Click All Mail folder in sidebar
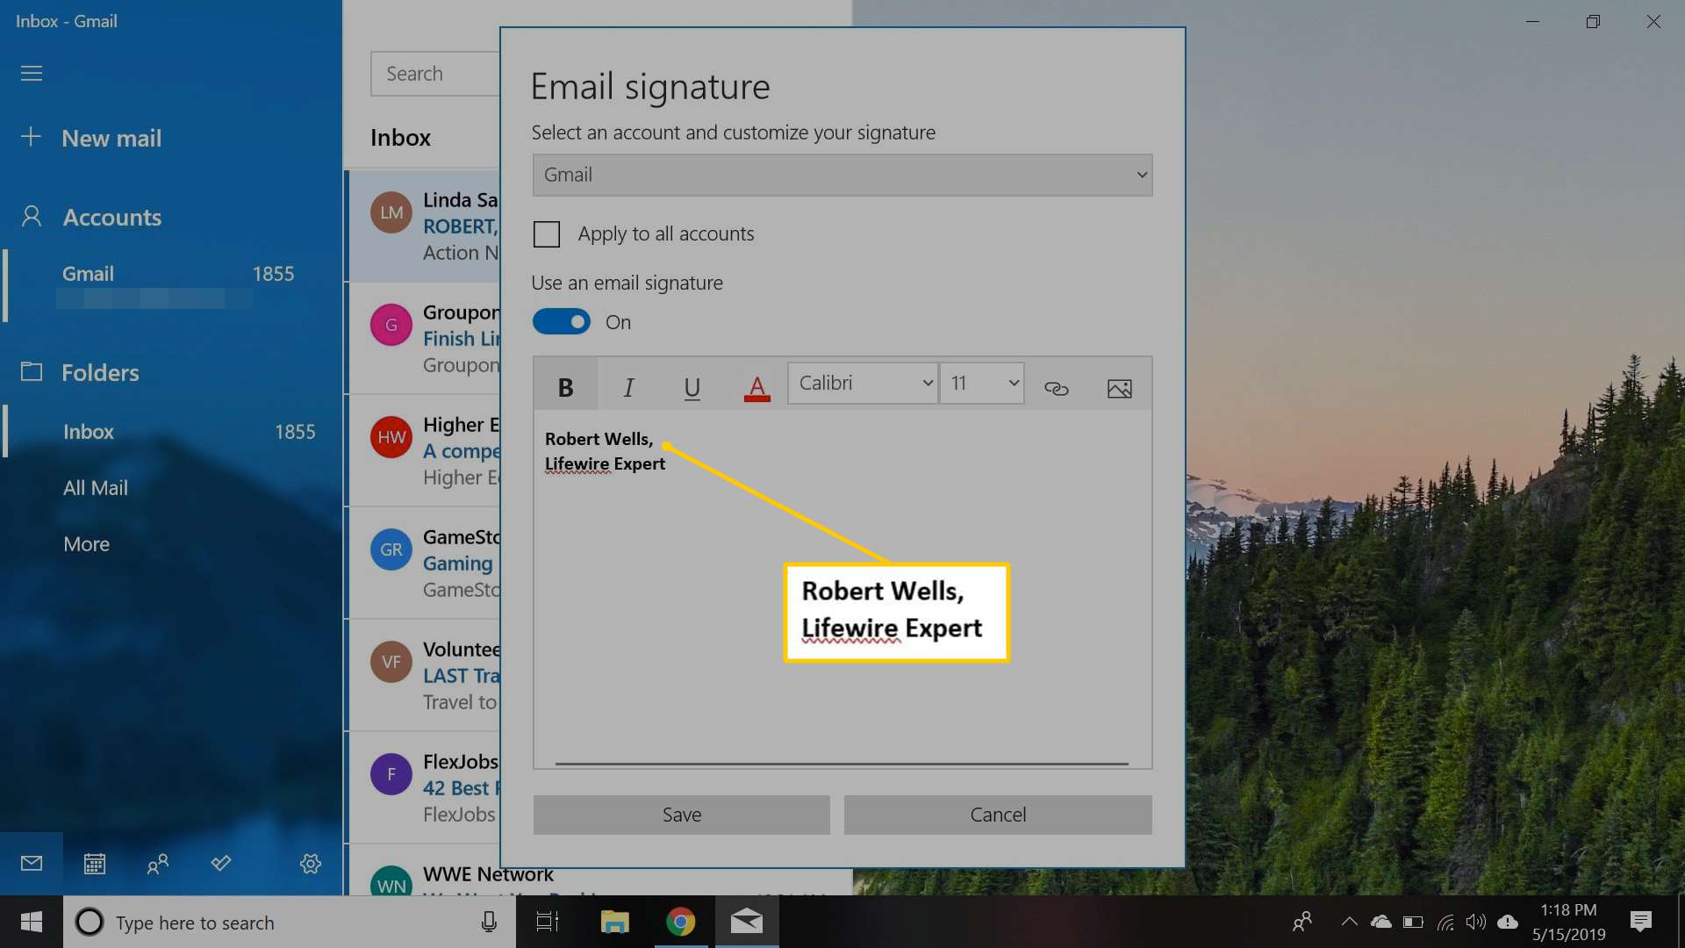The image size is (1685, 948). (x=96, y=486)
